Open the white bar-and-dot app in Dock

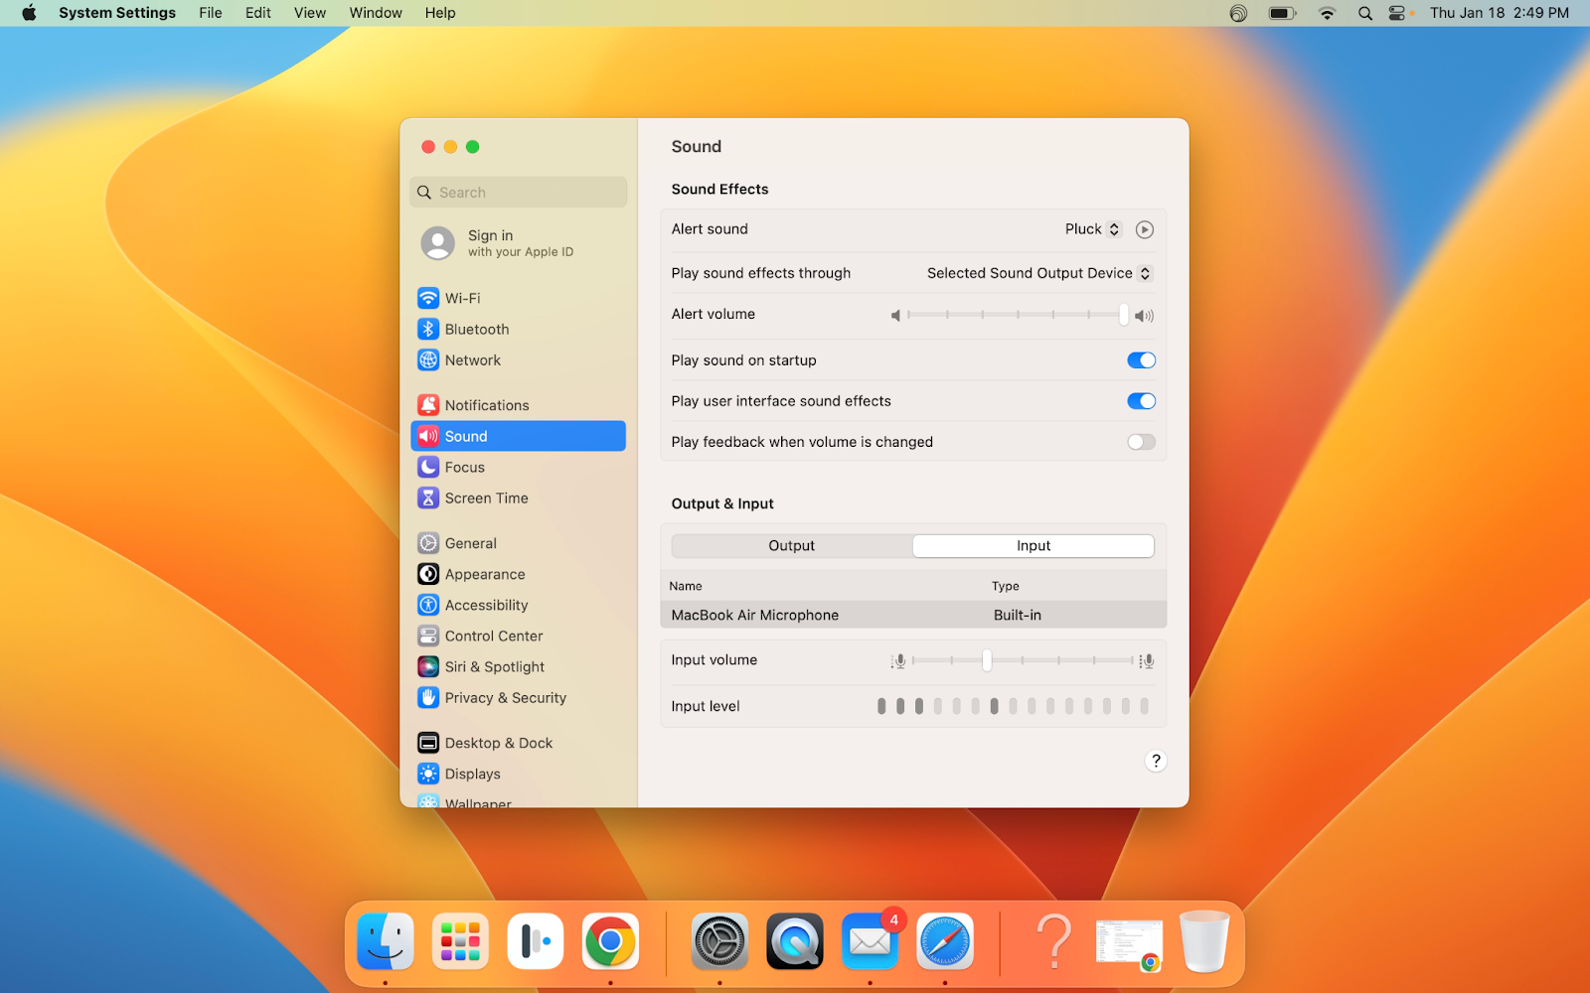[x=536, y=940]
